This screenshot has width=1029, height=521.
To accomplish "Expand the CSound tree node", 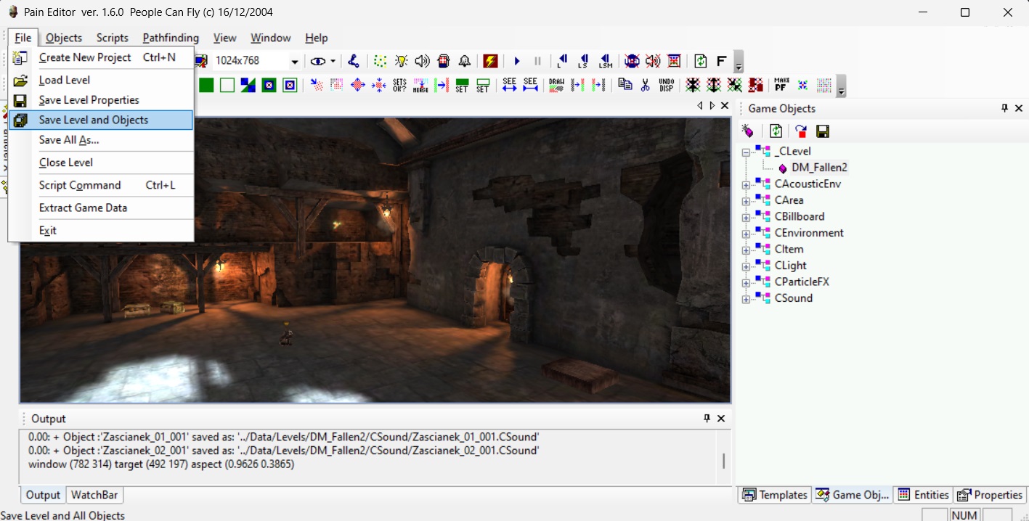I will (x=746, y=299).
